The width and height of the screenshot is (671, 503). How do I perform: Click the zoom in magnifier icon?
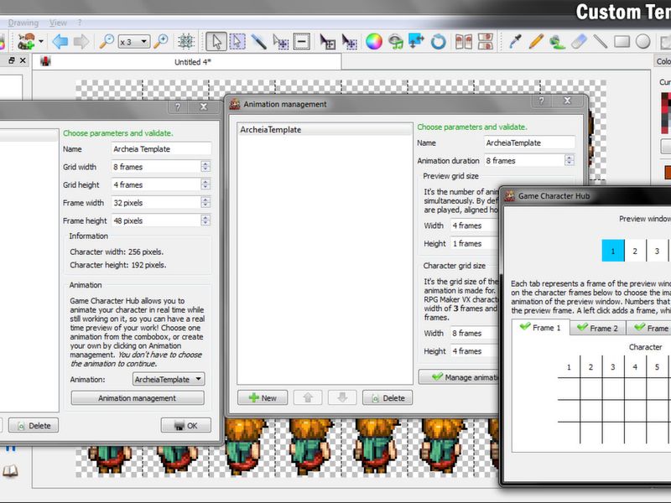point(161,41)
